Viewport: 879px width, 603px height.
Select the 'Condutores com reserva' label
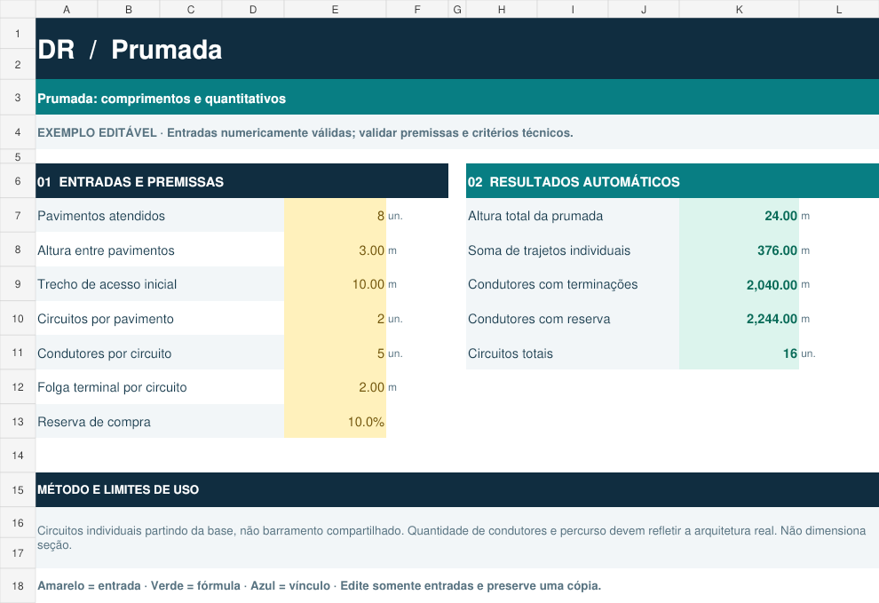pos(573,319)
